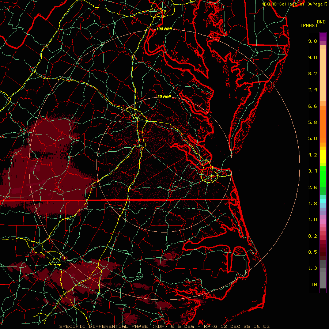329x329 pixels.
Task: Click the 5.0 value on the color scale
Action: click(313, 139)
